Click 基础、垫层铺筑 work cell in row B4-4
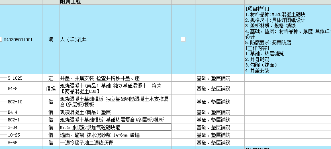The height and width of the screenshot is (149, 331). pos(220,112)
